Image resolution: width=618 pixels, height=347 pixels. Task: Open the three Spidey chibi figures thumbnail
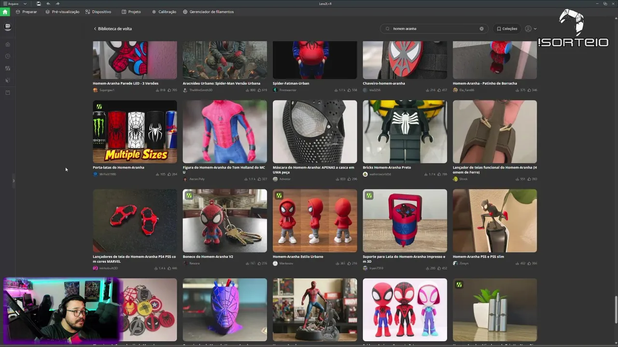(405, 310)
